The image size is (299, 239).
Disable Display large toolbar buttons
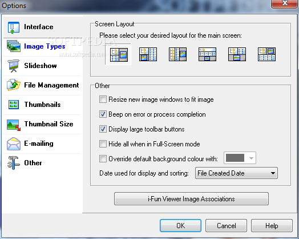(103, 129)
